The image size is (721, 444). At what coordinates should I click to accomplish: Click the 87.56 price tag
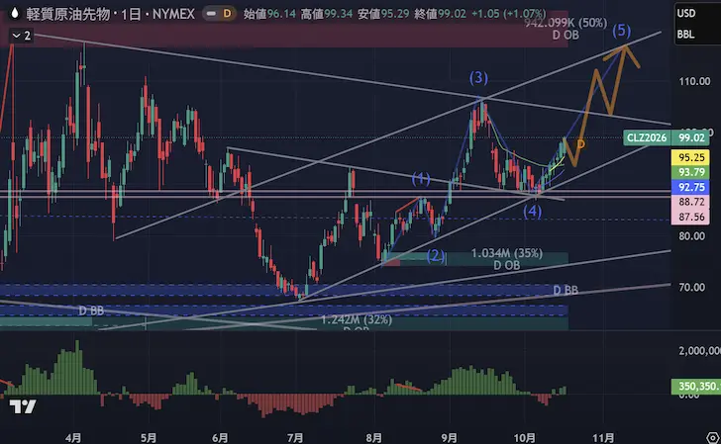tap(691, 217)
